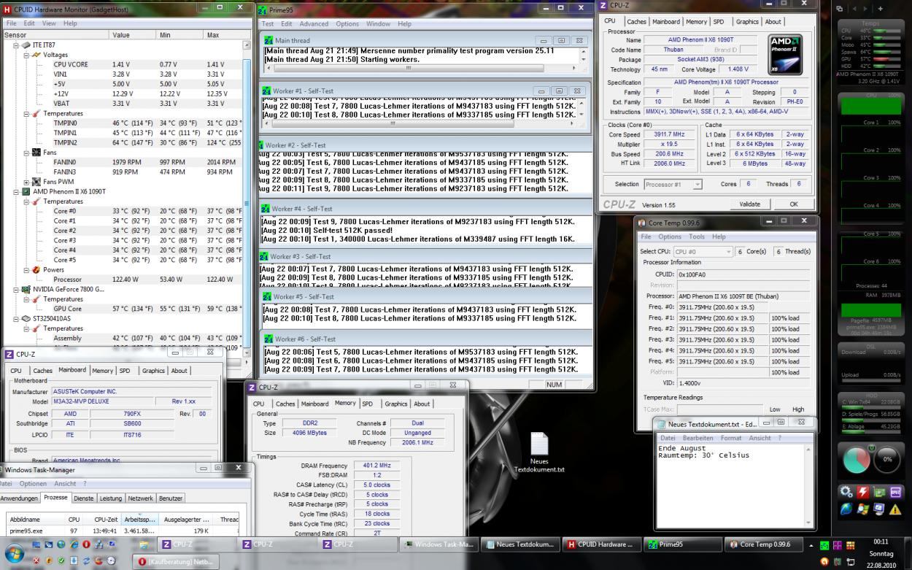This screenshot has width=912, height=570.
Task: Collapse the ST3250410AS drive node
Action: [17, 319]
